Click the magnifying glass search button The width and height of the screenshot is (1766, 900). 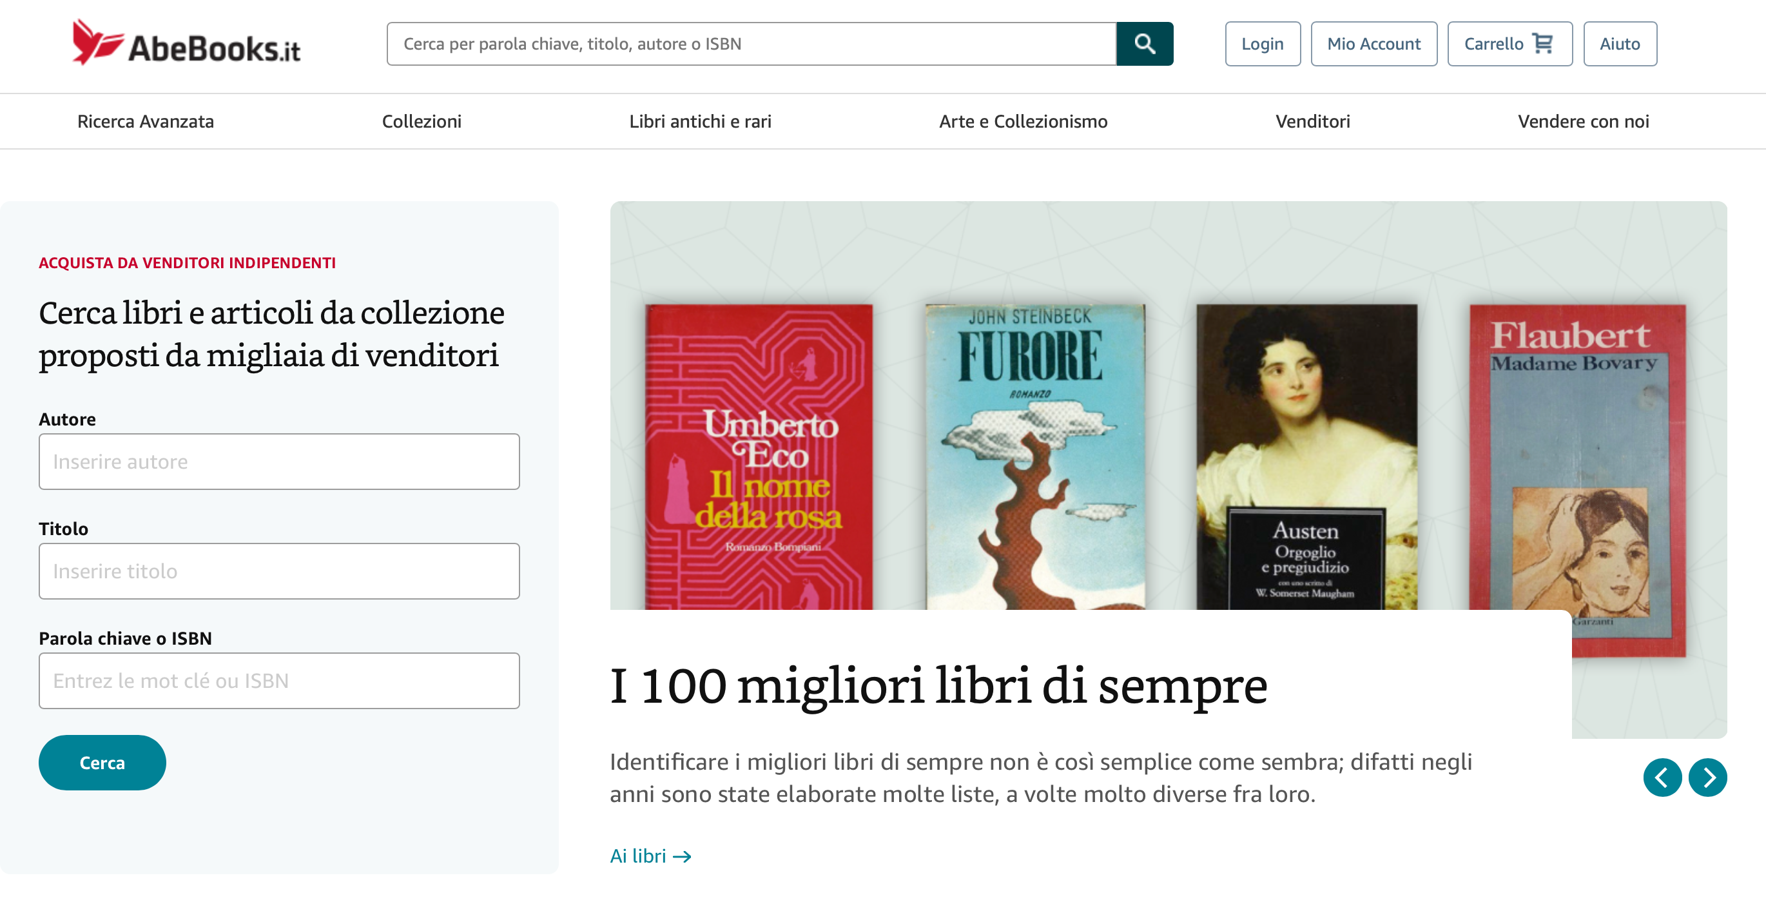click(1144, 44)
